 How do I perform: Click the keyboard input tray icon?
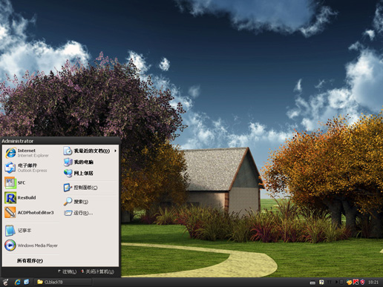click(x=312, y=283)
